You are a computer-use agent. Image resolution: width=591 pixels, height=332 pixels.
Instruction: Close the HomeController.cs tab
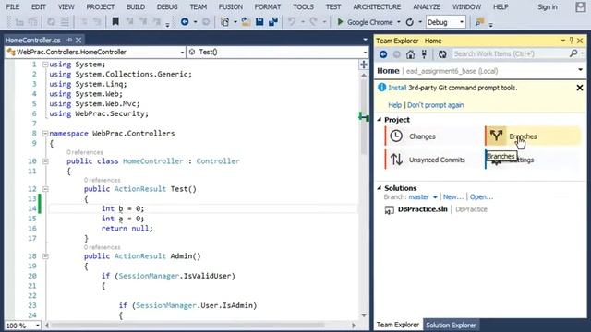(78, 40)
